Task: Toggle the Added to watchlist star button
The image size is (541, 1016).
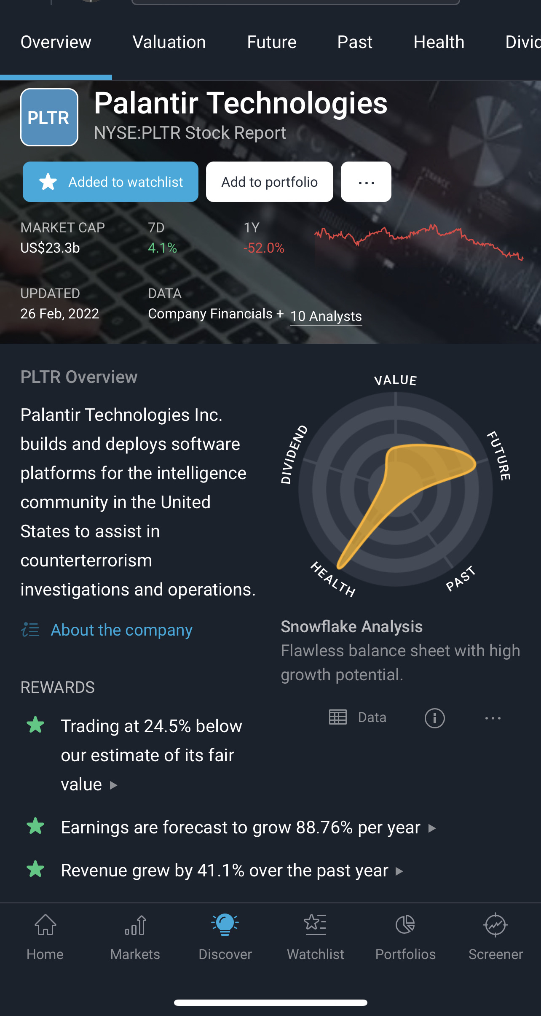Action: pyautogui.click(x=110, y=182)
